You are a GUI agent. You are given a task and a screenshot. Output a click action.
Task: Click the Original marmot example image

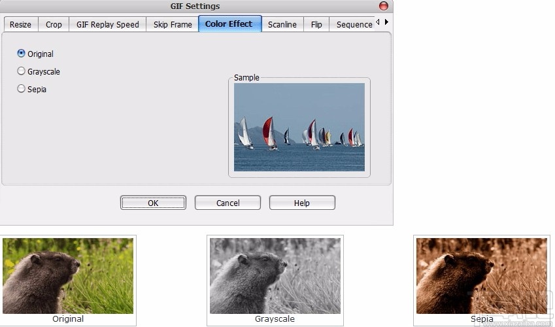click(68, 275)
